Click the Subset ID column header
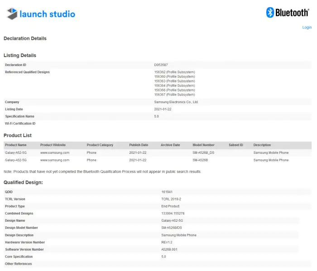This screenshot has height=271, width=317. (x=236, y=145)
